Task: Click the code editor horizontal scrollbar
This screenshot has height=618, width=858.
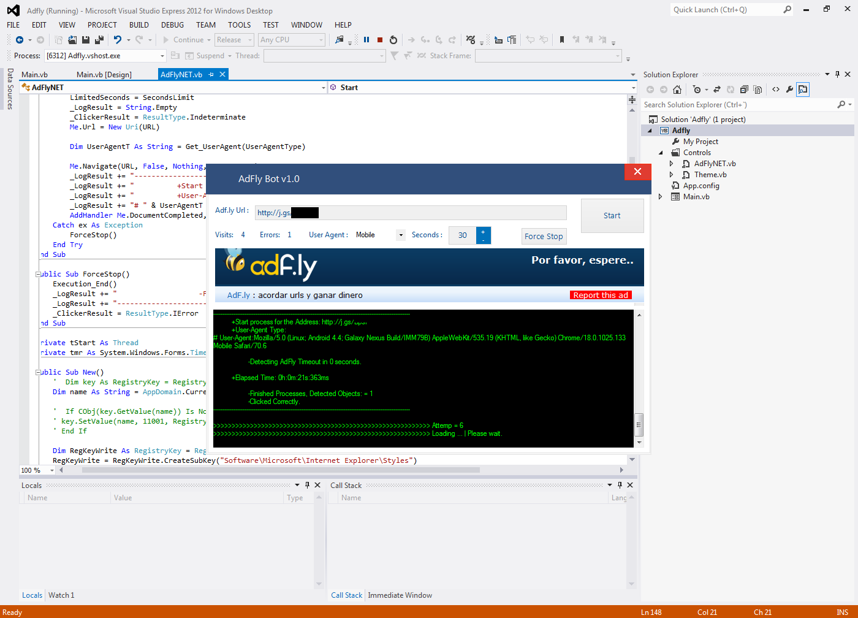Action: click(281, 470)
